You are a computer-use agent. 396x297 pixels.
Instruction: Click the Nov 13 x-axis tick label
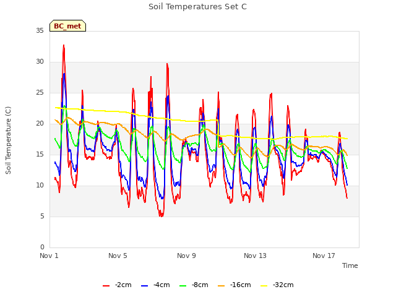pos(255,256)
